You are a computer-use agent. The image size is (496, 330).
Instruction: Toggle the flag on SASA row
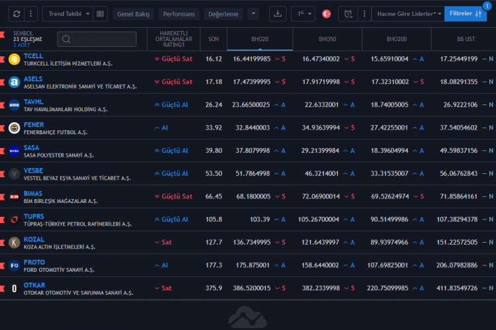point(2,151)
